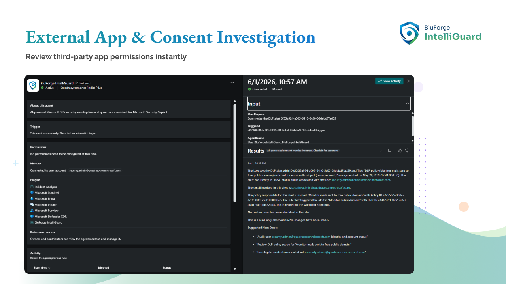Click the 'About this agent' heading

tap(42, 105)
